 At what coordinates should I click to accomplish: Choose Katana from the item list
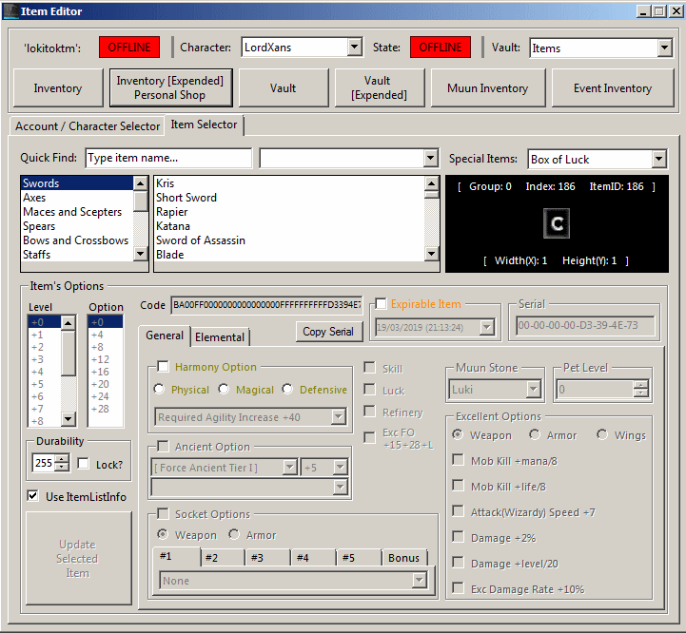click(x=173, y=226)
